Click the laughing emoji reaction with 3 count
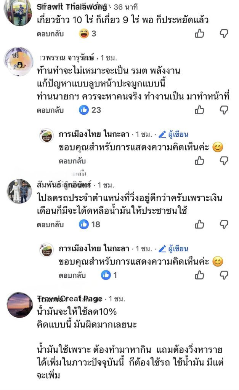 coord(83,34)
